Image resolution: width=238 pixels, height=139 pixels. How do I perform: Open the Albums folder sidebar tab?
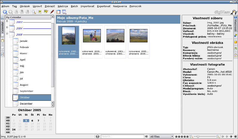point(2,18)
